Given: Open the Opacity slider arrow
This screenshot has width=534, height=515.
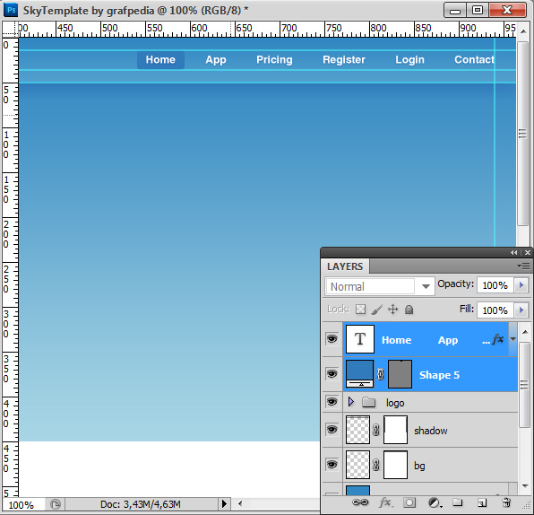Looking at the screenshot, I should [x=521, y=284].
